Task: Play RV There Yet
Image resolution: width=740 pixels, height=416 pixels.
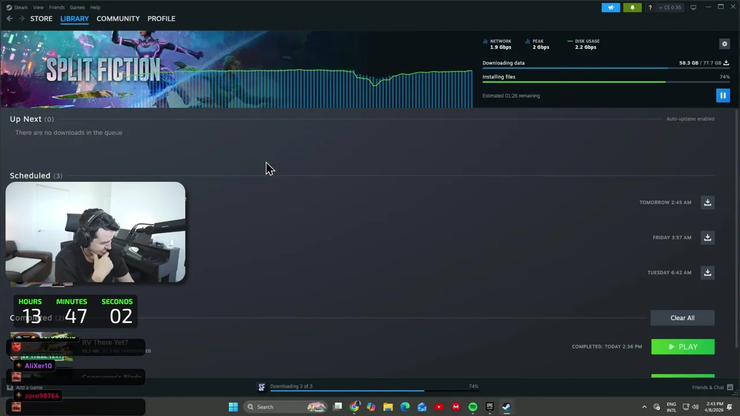Action: [683, 347]
